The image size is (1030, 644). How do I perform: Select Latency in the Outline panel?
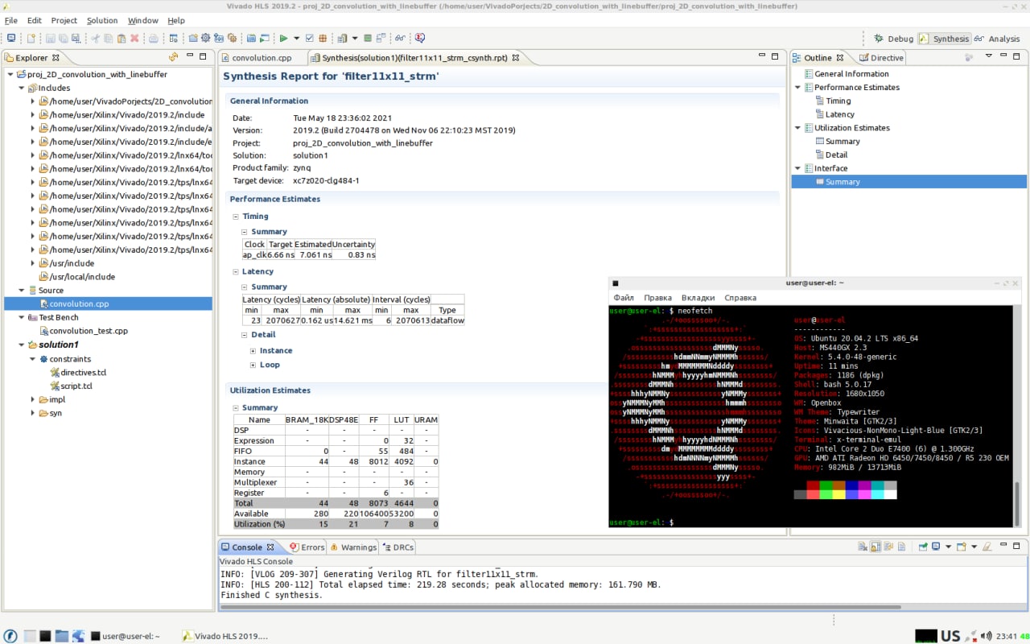click(x=840, y=114)
